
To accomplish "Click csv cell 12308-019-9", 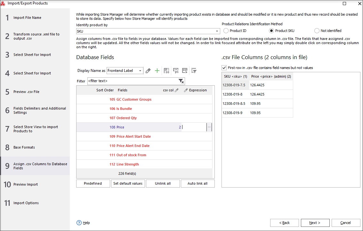I will (x=236, y=113).
